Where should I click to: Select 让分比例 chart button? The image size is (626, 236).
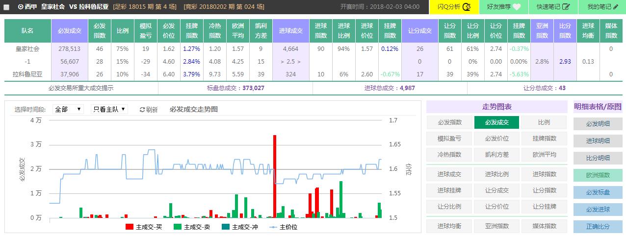click(x=449, y=206)
